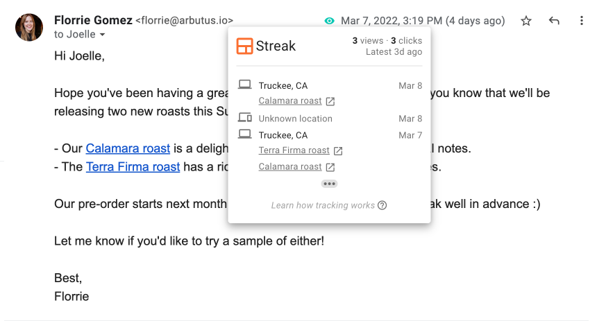Image resolution: width=597 pixels, height=321 pixels.
Task: Click the Streak logo in the popup
Action: click(244, 46)
